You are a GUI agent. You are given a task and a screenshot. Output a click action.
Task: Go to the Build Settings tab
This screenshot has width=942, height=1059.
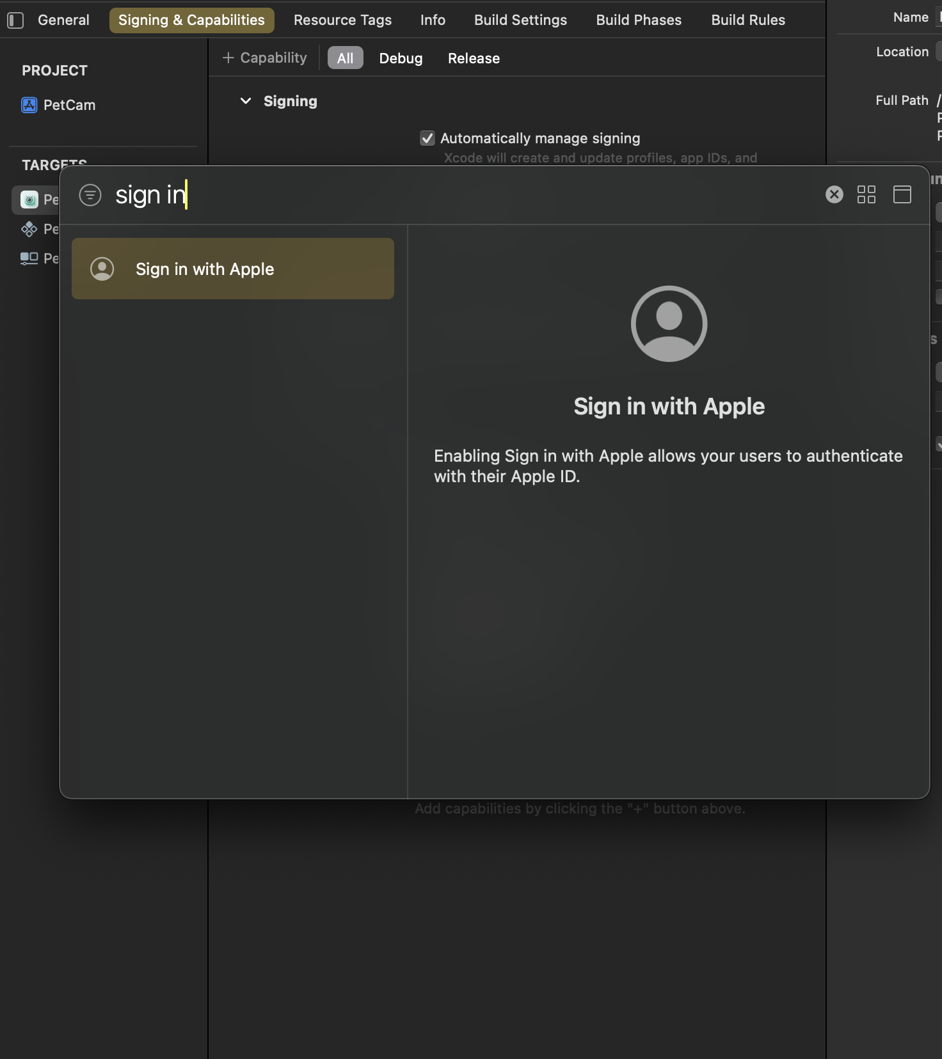(x=520, y=20)
